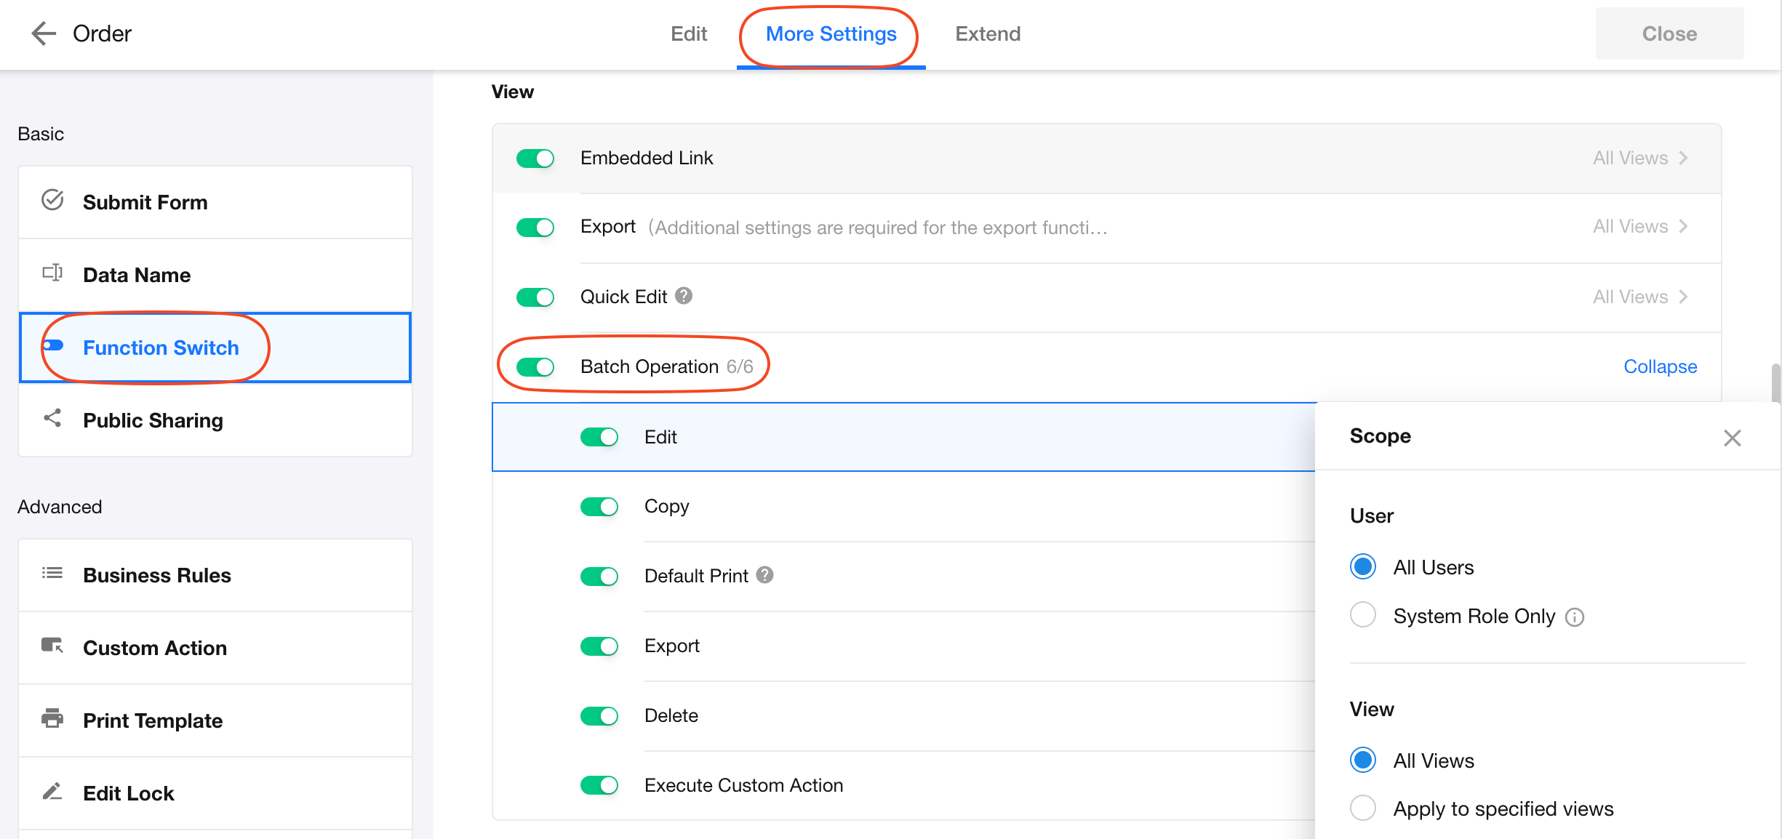Click the Submit Form checkmark icon
This screenshot has width=1782, height=839.
[x=52, y=200]
